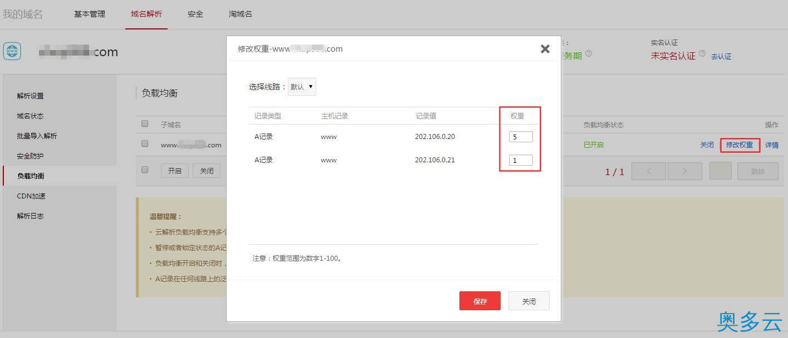Screen dimensions: 788x338
Task: Toggle the select-all checkbox in table header
Action: (145, 124)
